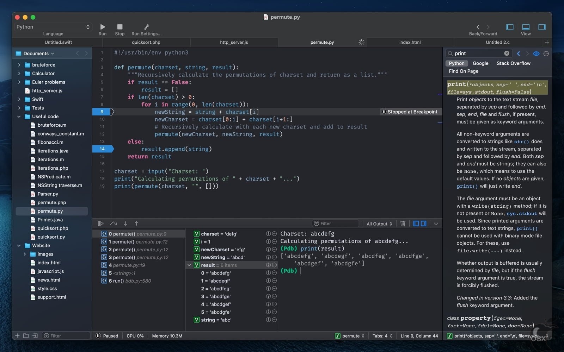Viewport: 564px width, 352px height.
Task: Step into with down arrow
Action: [125, 224]
